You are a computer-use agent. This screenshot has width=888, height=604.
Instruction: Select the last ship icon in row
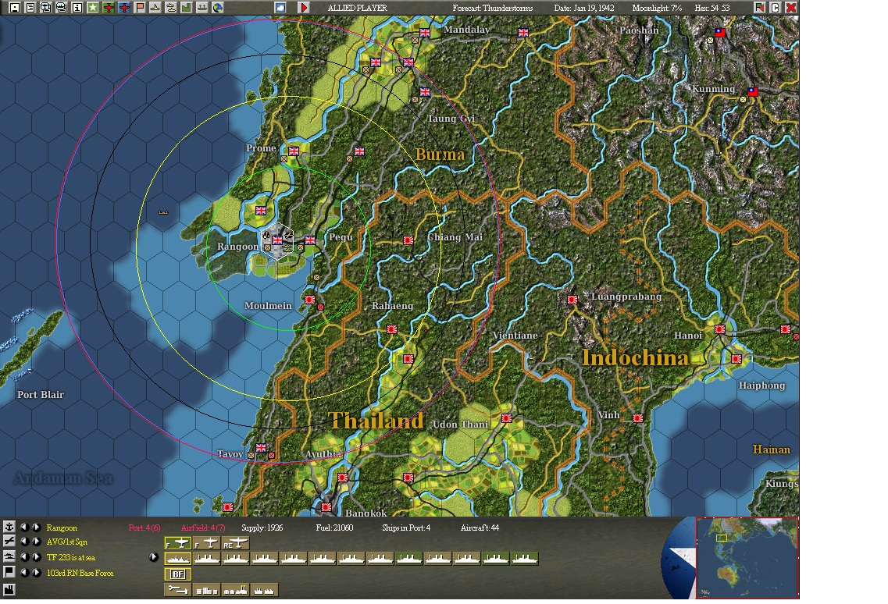(524, 559)
